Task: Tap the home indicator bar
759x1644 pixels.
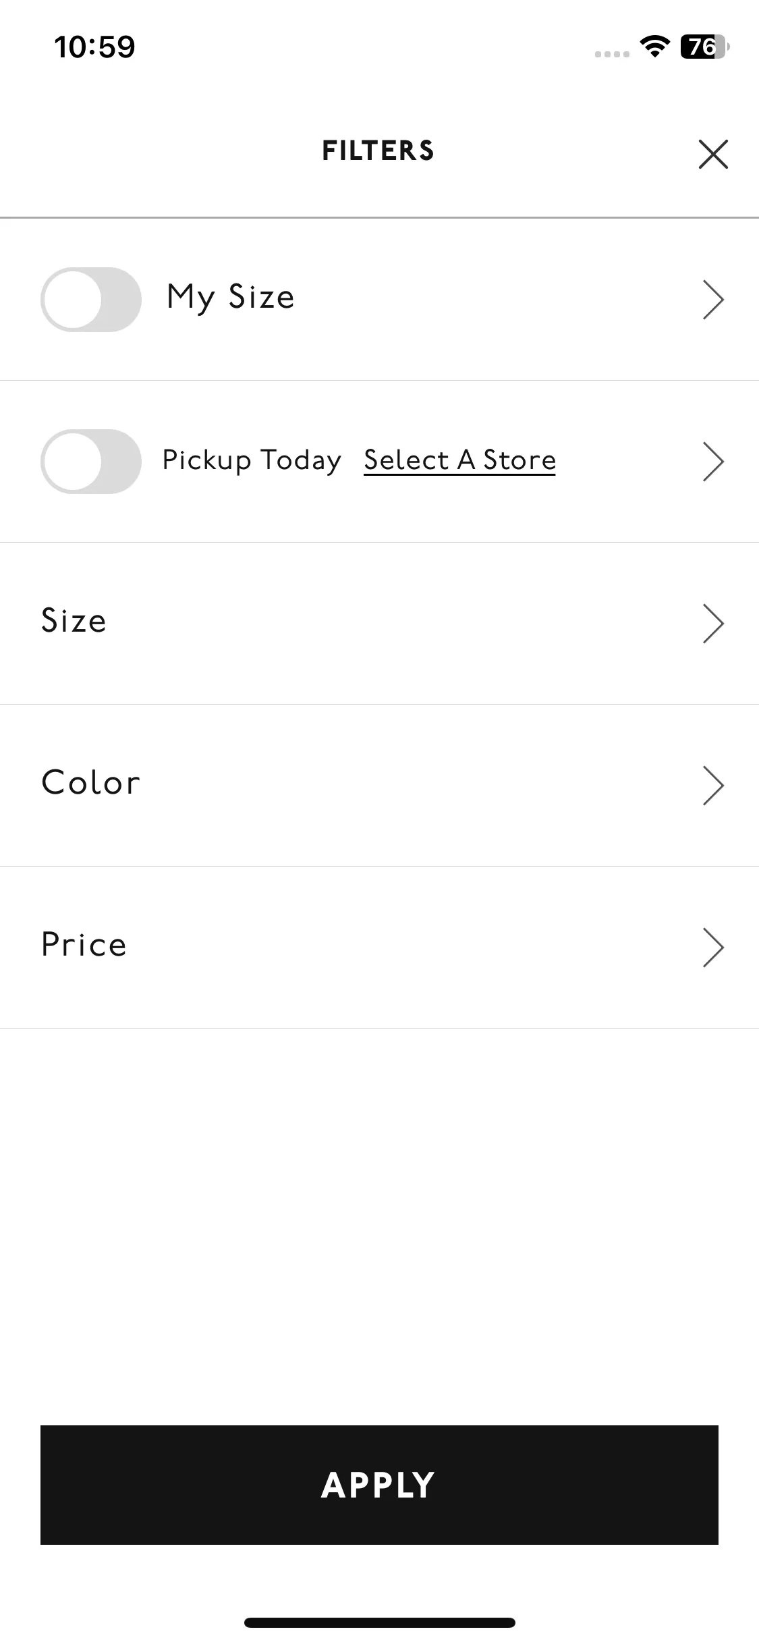Action: click(379, 1622)
